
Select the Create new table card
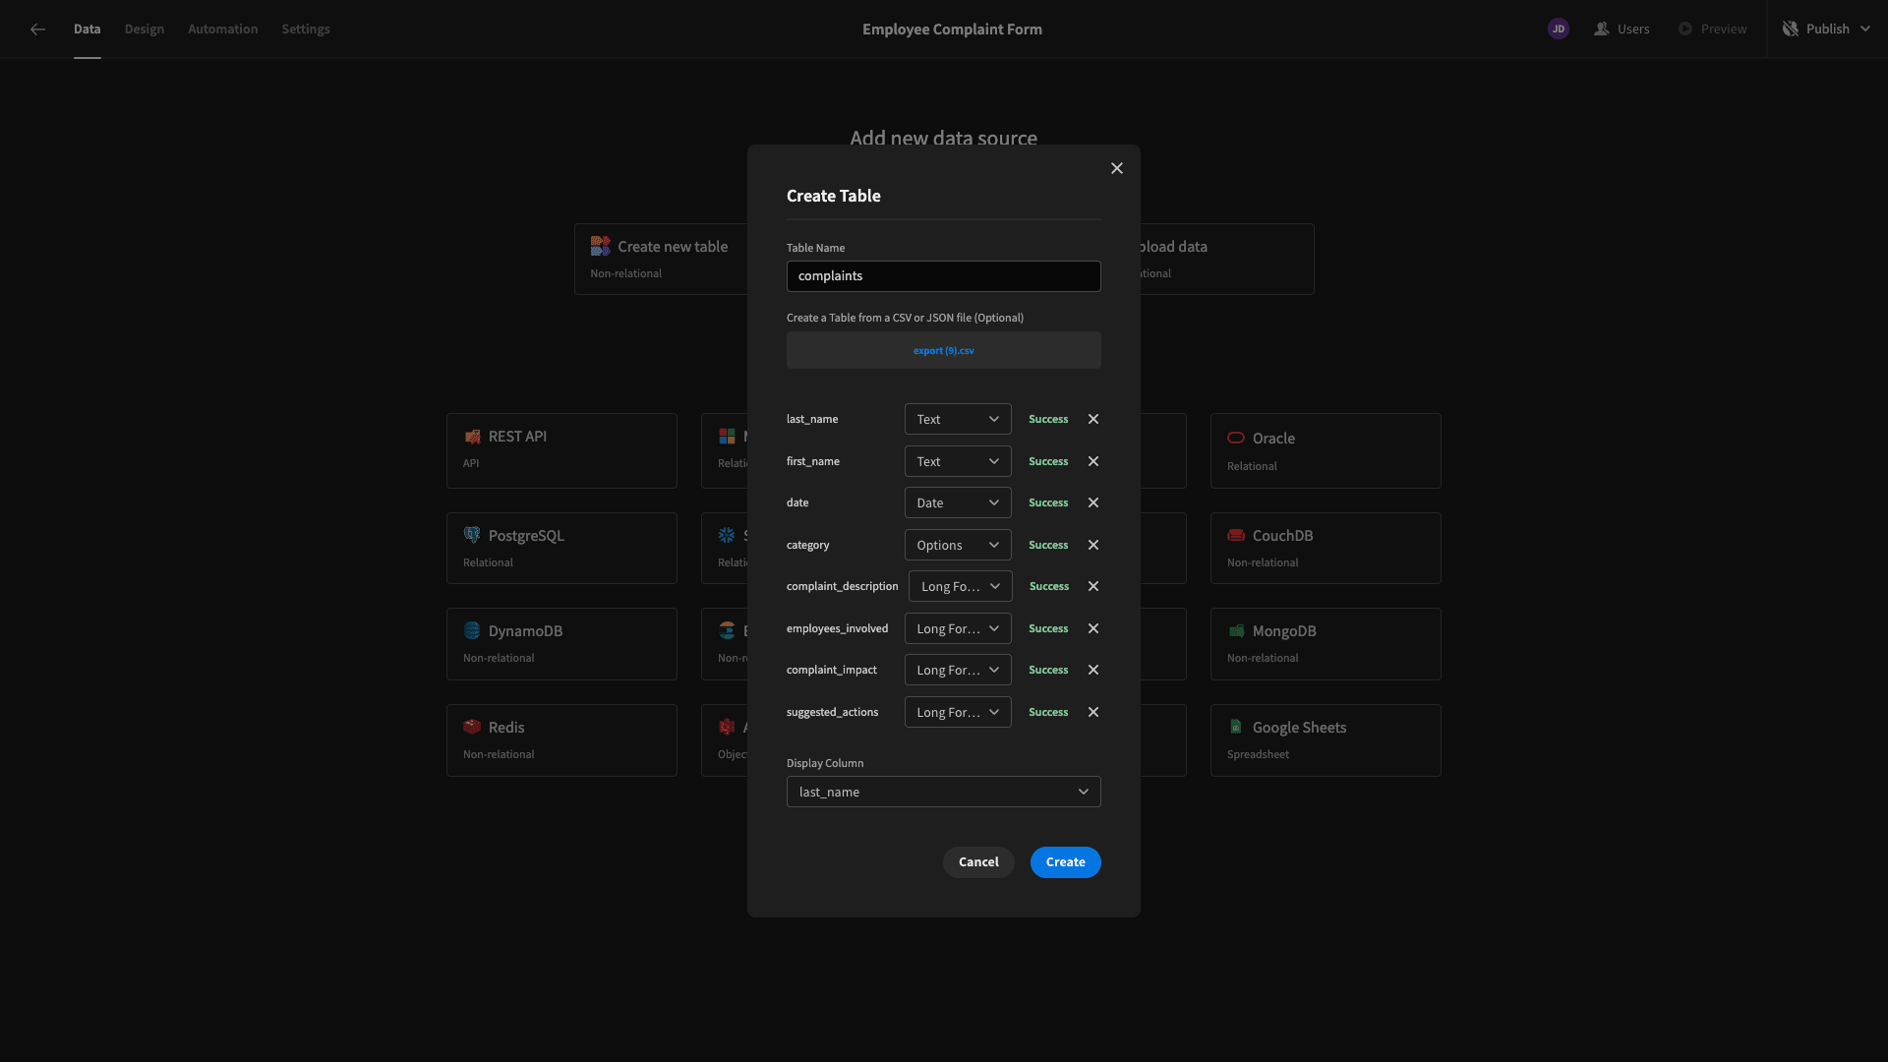click(661, 259)
